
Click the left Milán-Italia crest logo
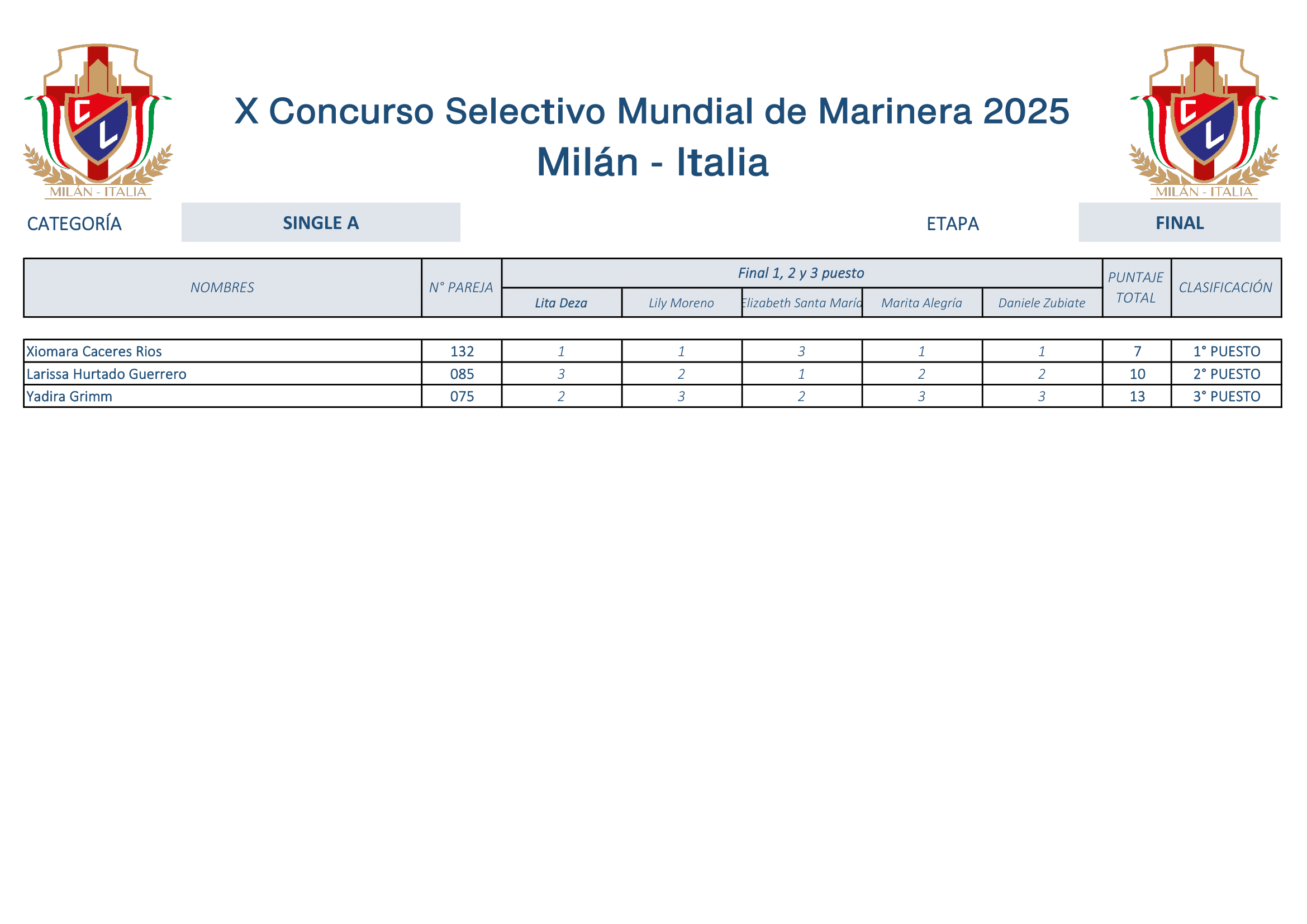(98, 121)
